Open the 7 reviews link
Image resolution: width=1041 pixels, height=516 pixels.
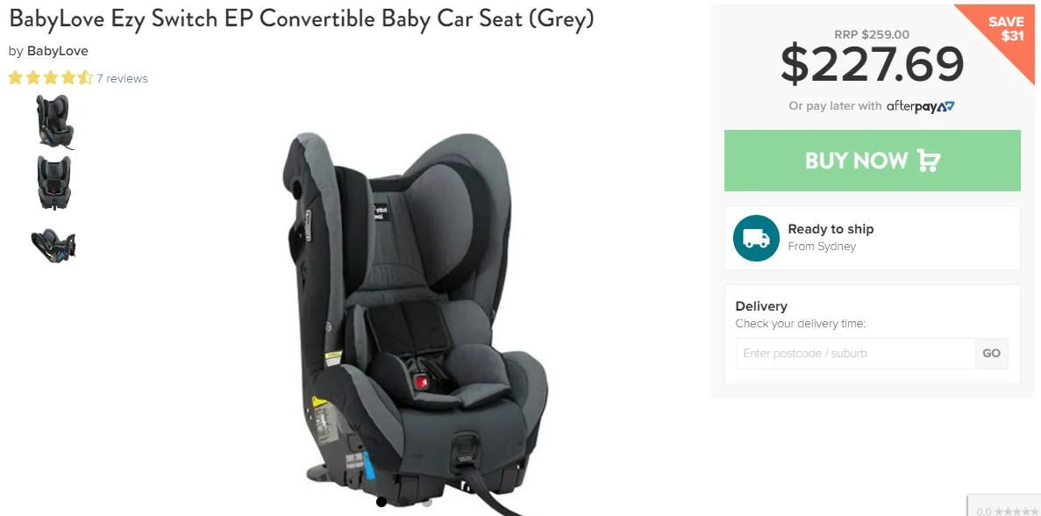[122, 78]
